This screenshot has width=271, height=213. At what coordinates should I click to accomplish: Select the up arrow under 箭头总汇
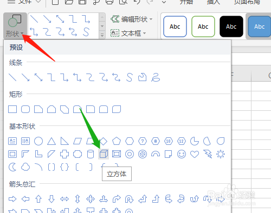(x=38, y=199)
